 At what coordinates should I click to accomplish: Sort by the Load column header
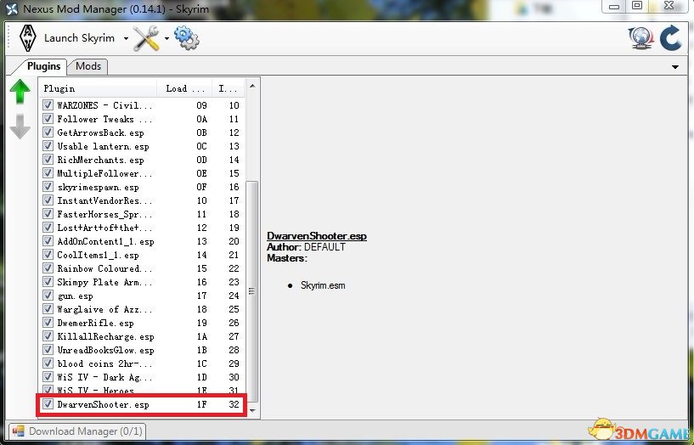click(x=184, y=88)
